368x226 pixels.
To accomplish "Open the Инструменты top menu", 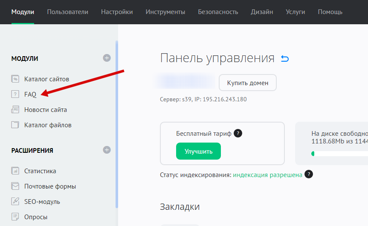I will tap(165, 12).
